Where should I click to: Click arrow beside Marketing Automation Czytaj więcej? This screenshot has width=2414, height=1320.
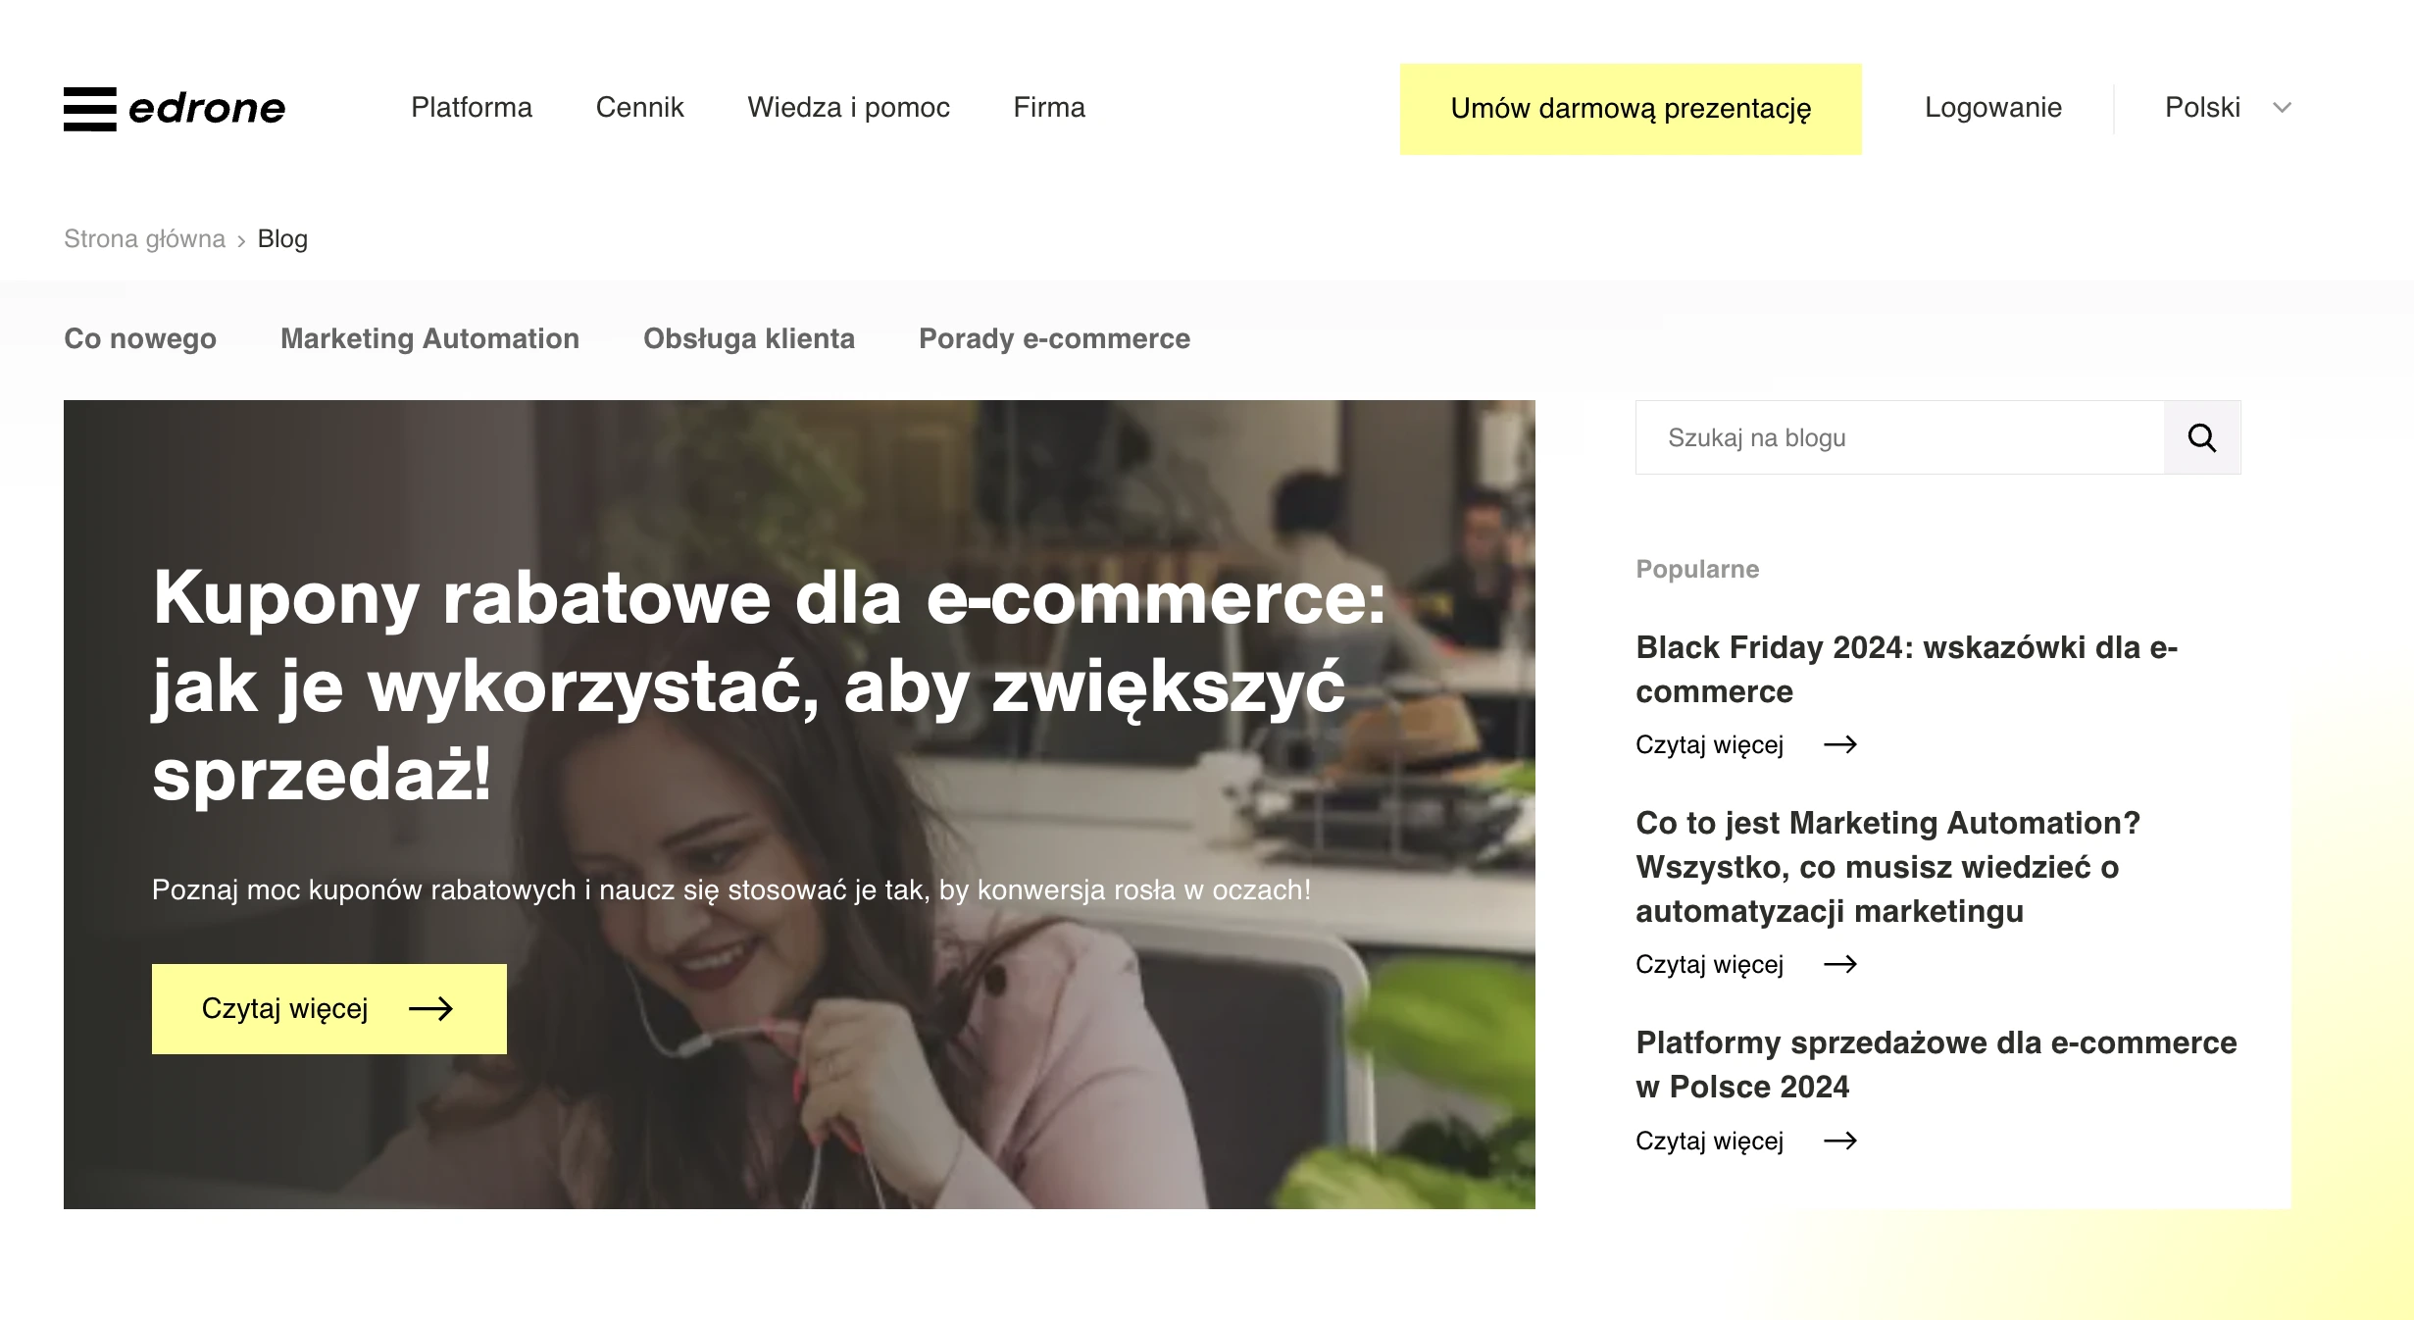click(x=1840, y=964)
